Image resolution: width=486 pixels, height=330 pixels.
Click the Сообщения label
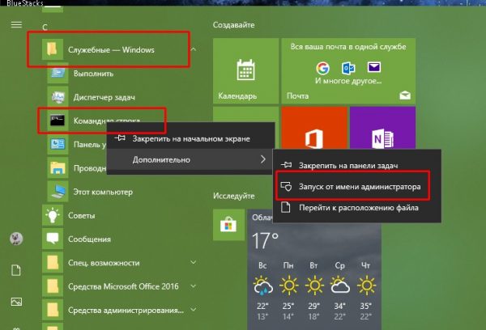pos(89,239)
